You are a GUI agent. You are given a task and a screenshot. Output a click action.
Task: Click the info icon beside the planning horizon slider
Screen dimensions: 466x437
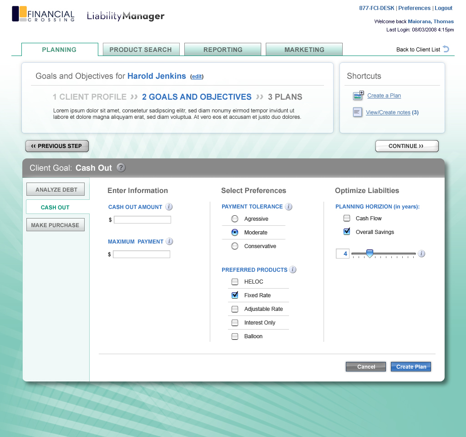point(421,254)
